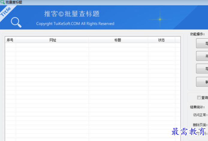The height and width of the screenshot is (141, 208).
Task: Click the white magnifier logo in banner
Action: (16, 22)
